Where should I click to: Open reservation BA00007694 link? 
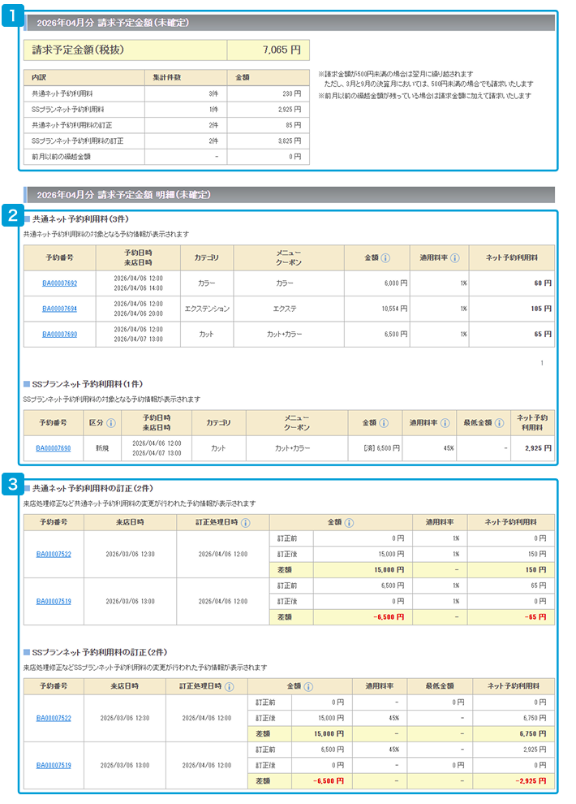click(59, 309)
